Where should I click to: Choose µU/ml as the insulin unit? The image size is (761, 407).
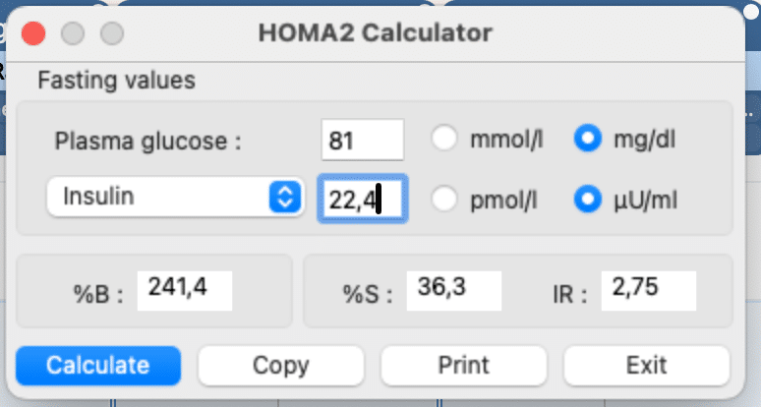point(587,200)
